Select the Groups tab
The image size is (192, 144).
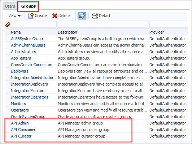click(x=29, y=6)
